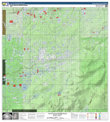Click the QR code in the header
Viewport: 110px width, 122px height.
coord(106,6)
